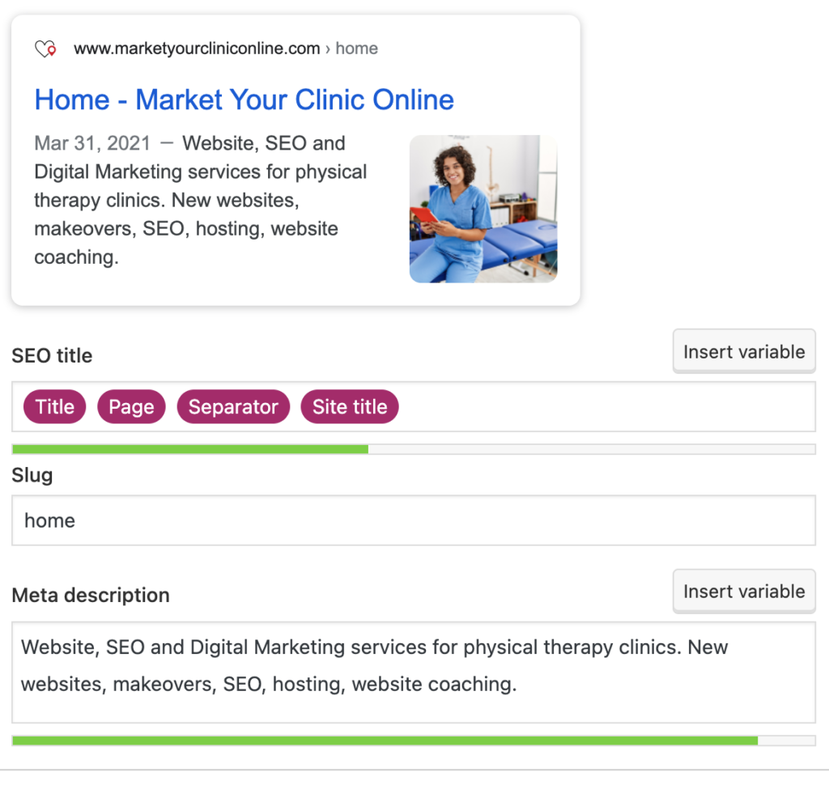The image size is (829, 789).
Task: Click the Slug field containing home
Action: coord(414,520)
